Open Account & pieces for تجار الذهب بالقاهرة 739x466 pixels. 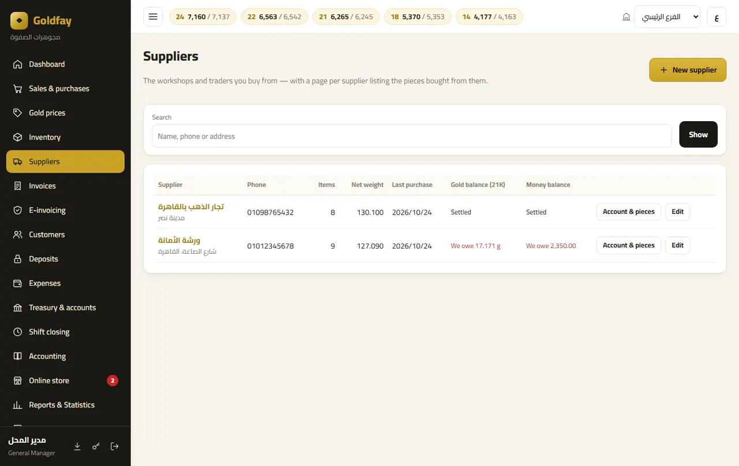coord(629,212)
